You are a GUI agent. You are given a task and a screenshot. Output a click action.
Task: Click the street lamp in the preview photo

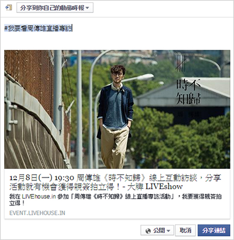point(144,77)
